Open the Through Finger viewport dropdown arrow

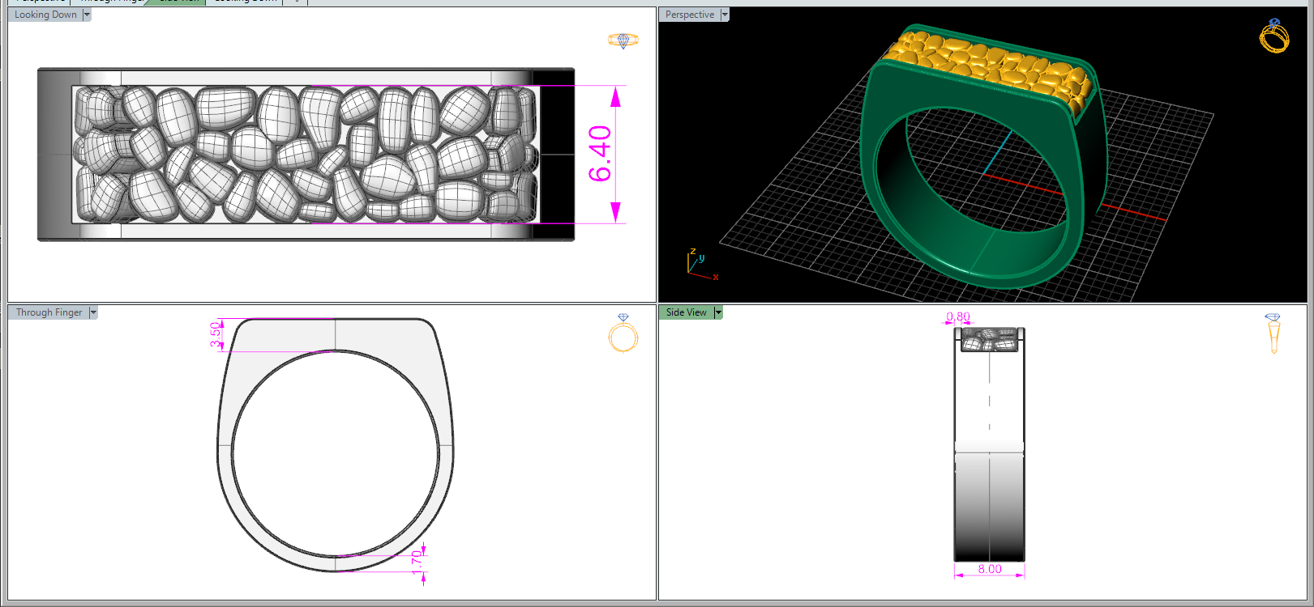pyautogui.click(x=93, y=312)
